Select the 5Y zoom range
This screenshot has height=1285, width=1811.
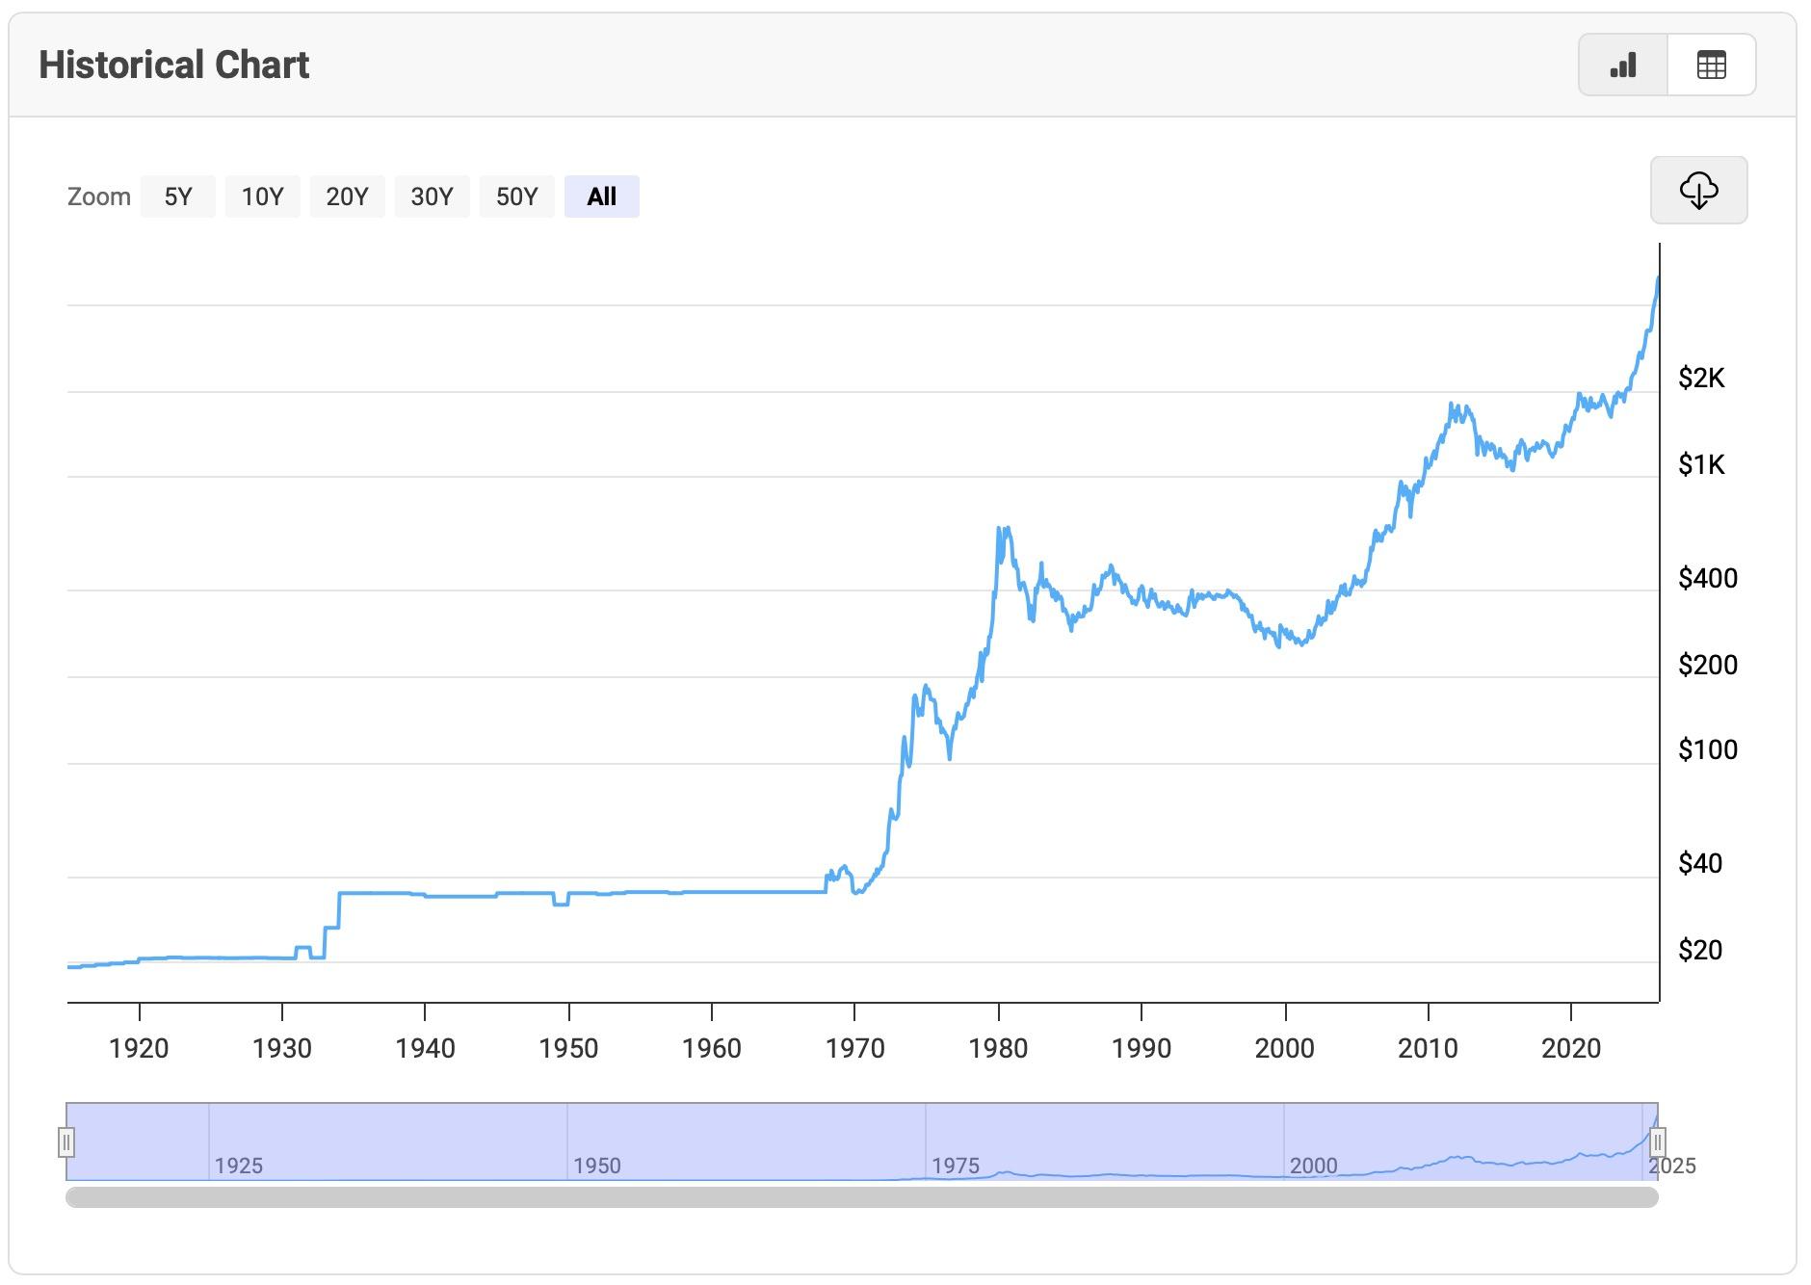(178, 197)
